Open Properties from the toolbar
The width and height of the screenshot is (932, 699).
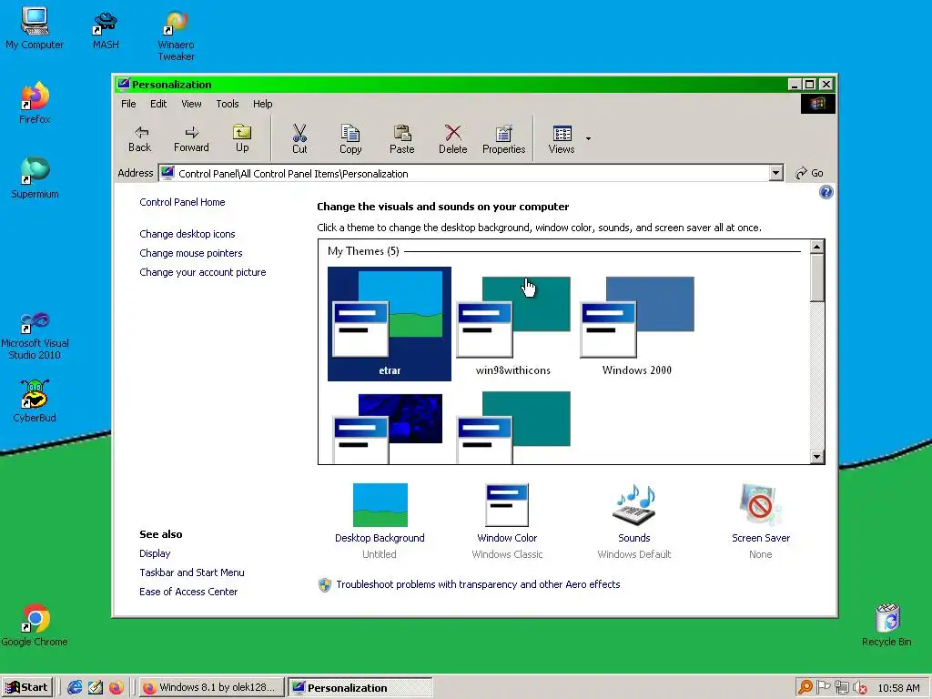504,139
